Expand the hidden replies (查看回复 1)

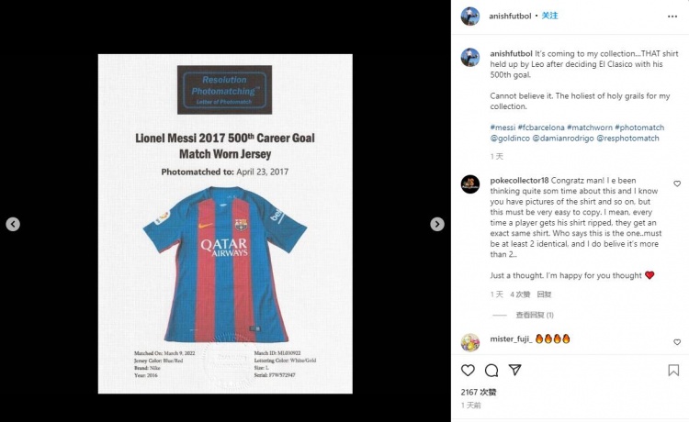(535, 315)
